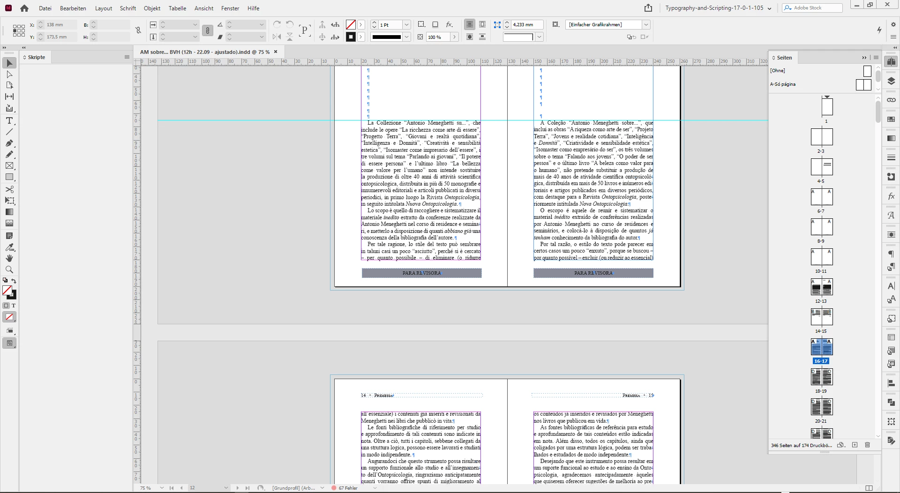Open the Objekt menu
The height and width of the screenshot is (493, 900).
point(152,8)
